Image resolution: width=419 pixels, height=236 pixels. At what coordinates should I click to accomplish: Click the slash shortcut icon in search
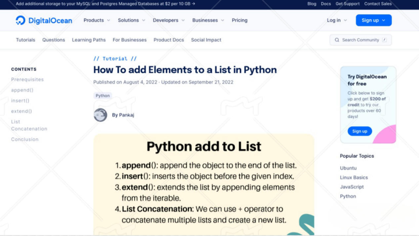tap(384, 40)
